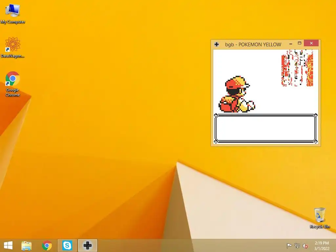This screenshot has height=252, width=336.
Task: Open My Computer desktop icon
Action: (13, 14)
